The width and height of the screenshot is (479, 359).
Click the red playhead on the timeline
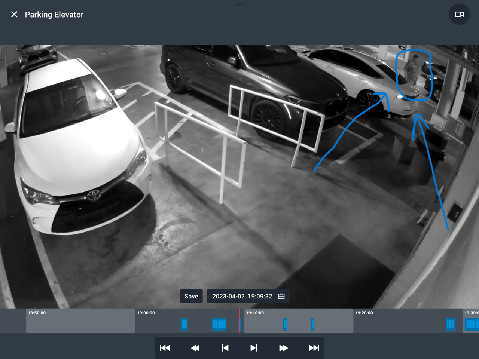pyautogui.click(x=239, y=321)
